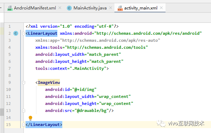This screenshot has width=211, height=133.
Task: Click the @drawable/bg resource reference
Action: 92,111
